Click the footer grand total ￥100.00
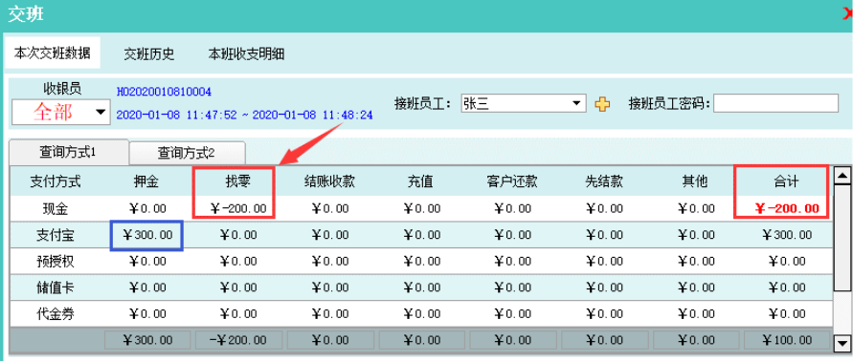The height and width of the screenshot is (362, 853). (787, 340)
